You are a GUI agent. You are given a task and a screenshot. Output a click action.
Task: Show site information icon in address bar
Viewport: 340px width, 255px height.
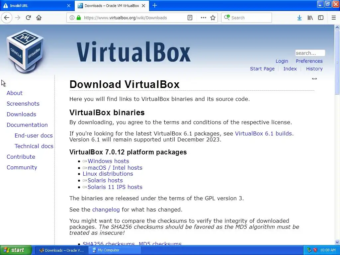tap(72, 18)
